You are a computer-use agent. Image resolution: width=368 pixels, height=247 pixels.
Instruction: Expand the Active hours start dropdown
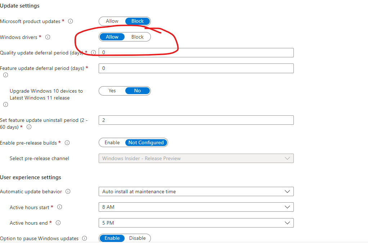click(196, 207)
